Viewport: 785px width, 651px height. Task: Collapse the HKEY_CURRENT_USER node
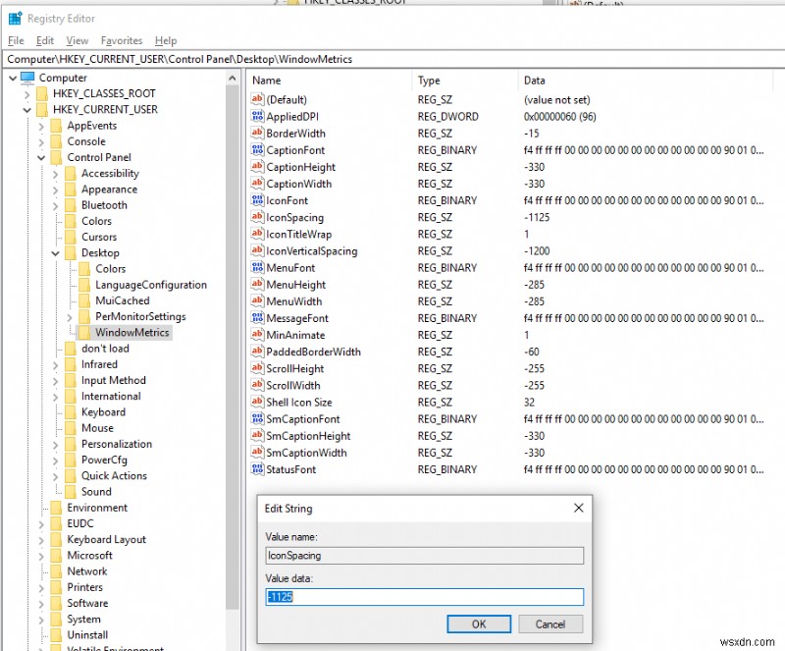(x=29, y=109)
